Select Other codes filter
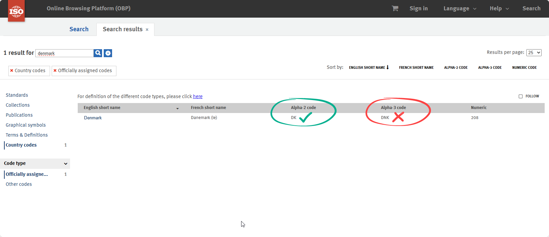This screenshot has height=237, width=549. [19, 184]
